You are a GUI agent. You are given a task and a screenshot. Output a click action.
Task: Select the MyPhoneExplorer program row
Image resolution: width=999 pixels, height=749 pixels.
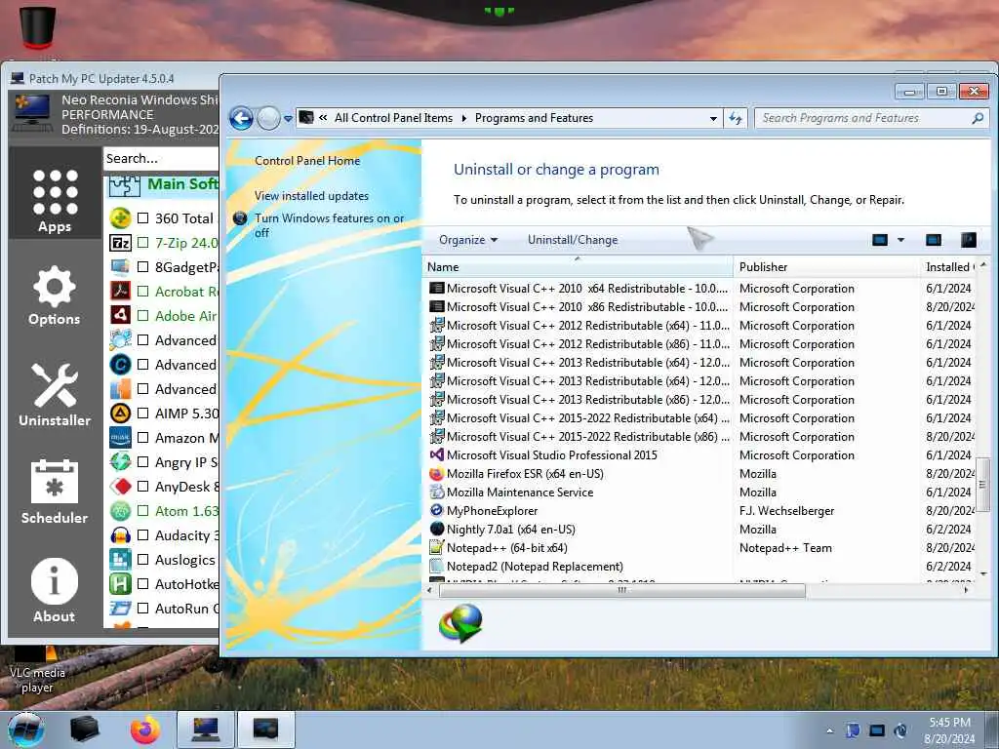click(699, 511)
